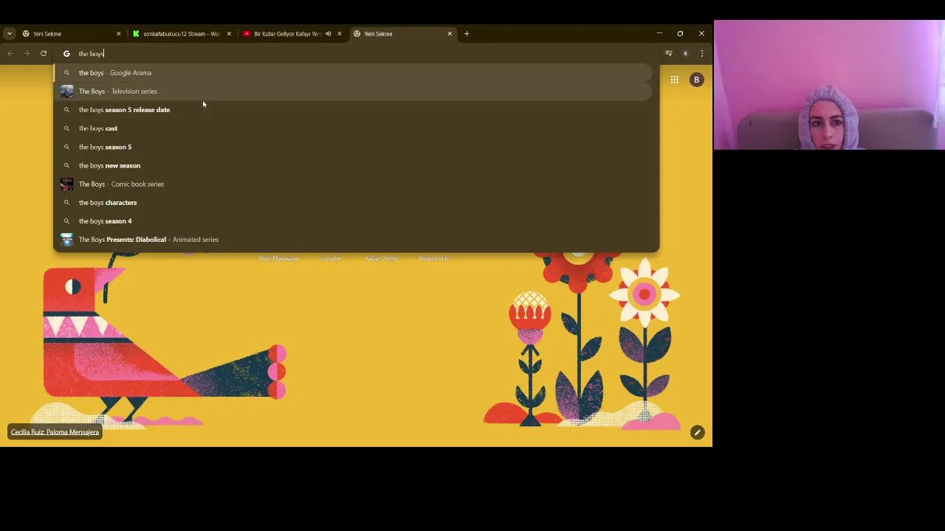This screenshot has height=531, width=945.
Task: Close the active Yeni Sekme tab
Action: click(450, 33)
